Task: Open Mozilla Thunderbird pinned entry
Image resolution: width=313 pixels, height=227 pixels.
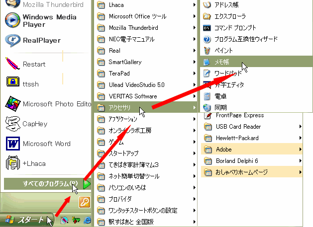Action: point(45,4)
